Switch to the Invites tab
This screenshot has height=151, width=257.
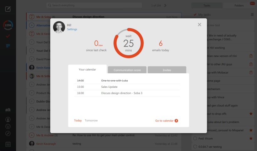coord(167,70)
